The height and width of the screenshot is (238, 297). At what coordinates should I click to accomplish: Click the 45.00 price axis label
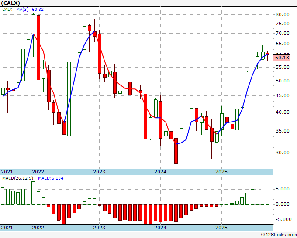283,95
